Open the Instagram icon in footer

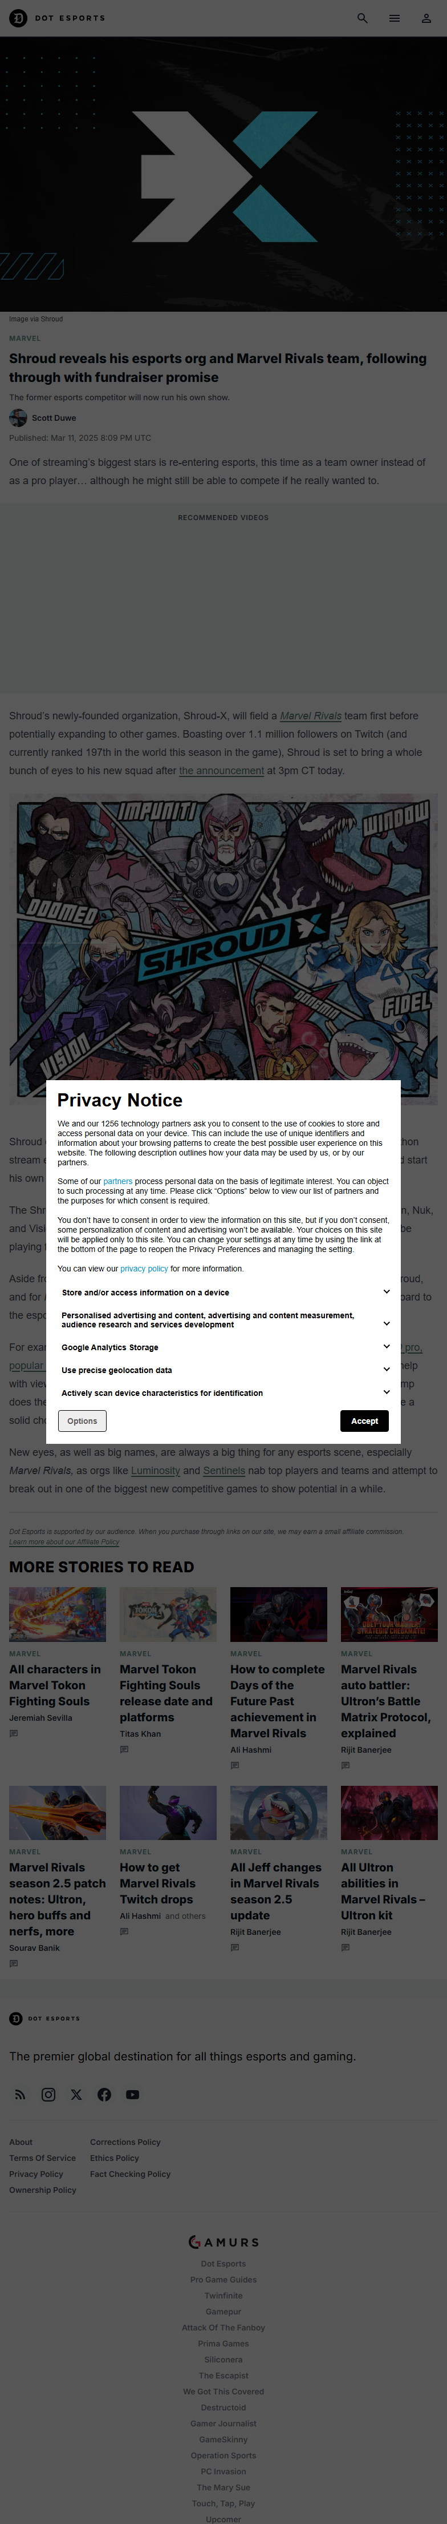[48, 2094]
